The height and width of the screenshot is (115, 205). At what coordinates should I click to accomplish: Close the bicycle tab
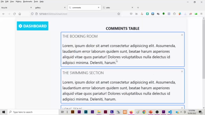(x=31, y=8)
